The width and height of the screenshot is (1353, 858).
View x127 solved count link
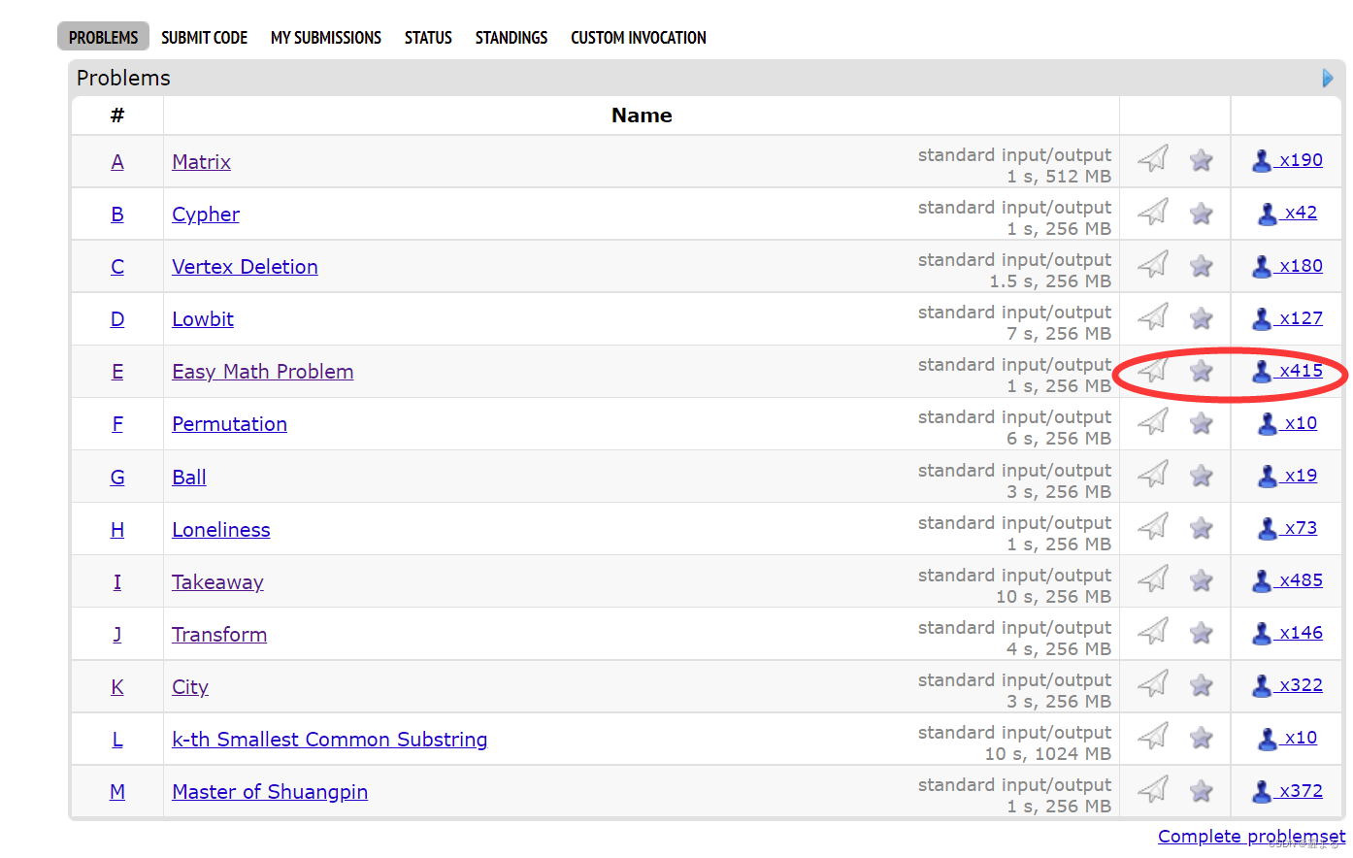[1288, 317]
